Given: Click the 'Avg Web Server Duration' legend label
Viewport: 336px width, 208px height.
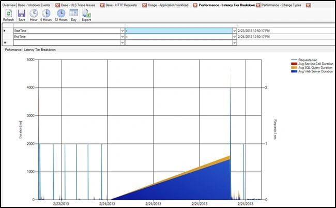Looking at the screenshot, I should [x=316, y=71].
